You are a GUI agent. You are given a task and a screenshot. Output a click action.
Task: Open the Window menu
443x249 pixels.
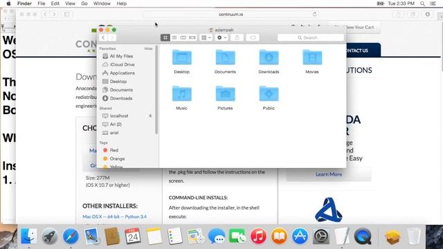[x=102, y=3]
